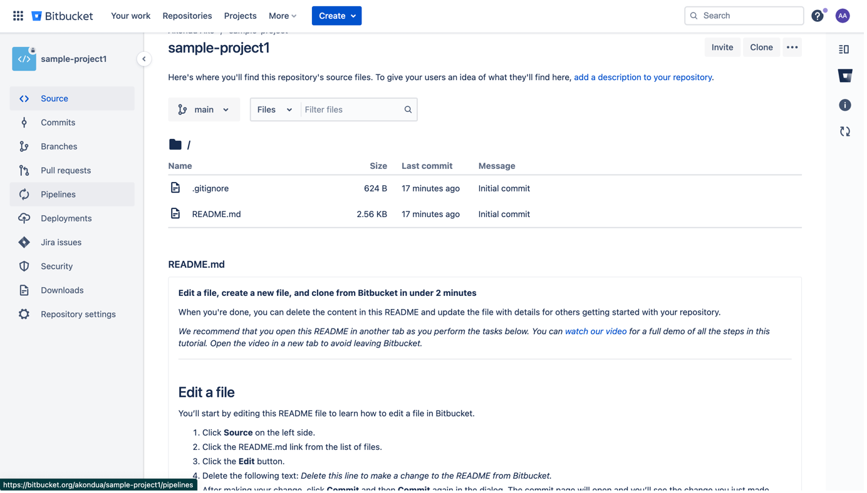Screen dimensions: 867x493
Task: Open the Deployments section
Action: (x=65, y=218)
